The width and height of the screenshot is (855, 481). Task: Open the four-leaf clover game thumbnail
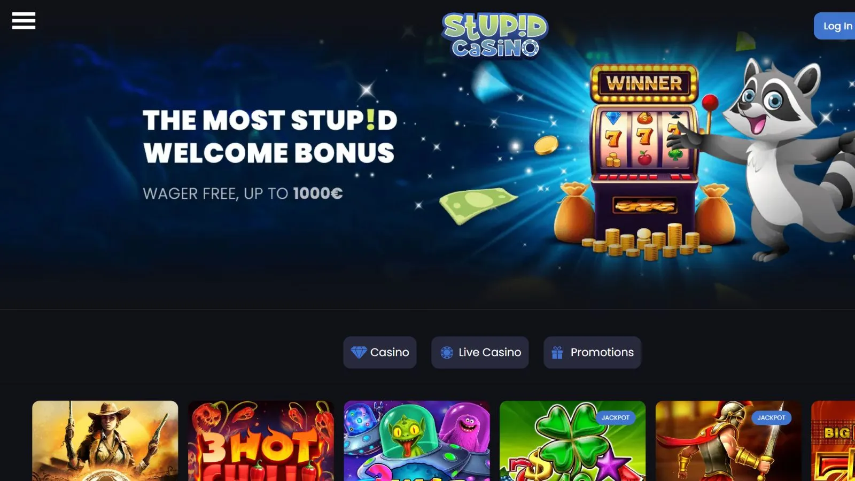572,441
